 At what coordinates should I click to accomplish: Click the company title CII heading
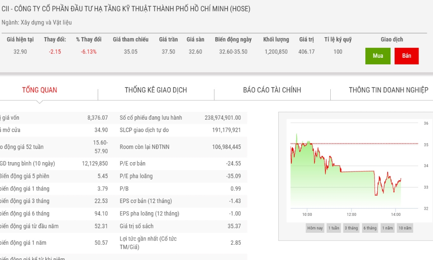(126, 9)
